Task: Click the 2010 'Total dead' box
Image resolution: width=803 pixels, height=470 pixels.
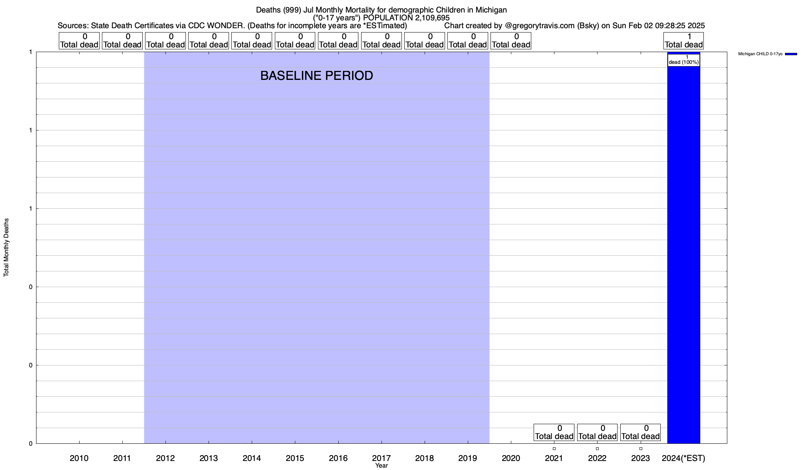Action: 79,41
